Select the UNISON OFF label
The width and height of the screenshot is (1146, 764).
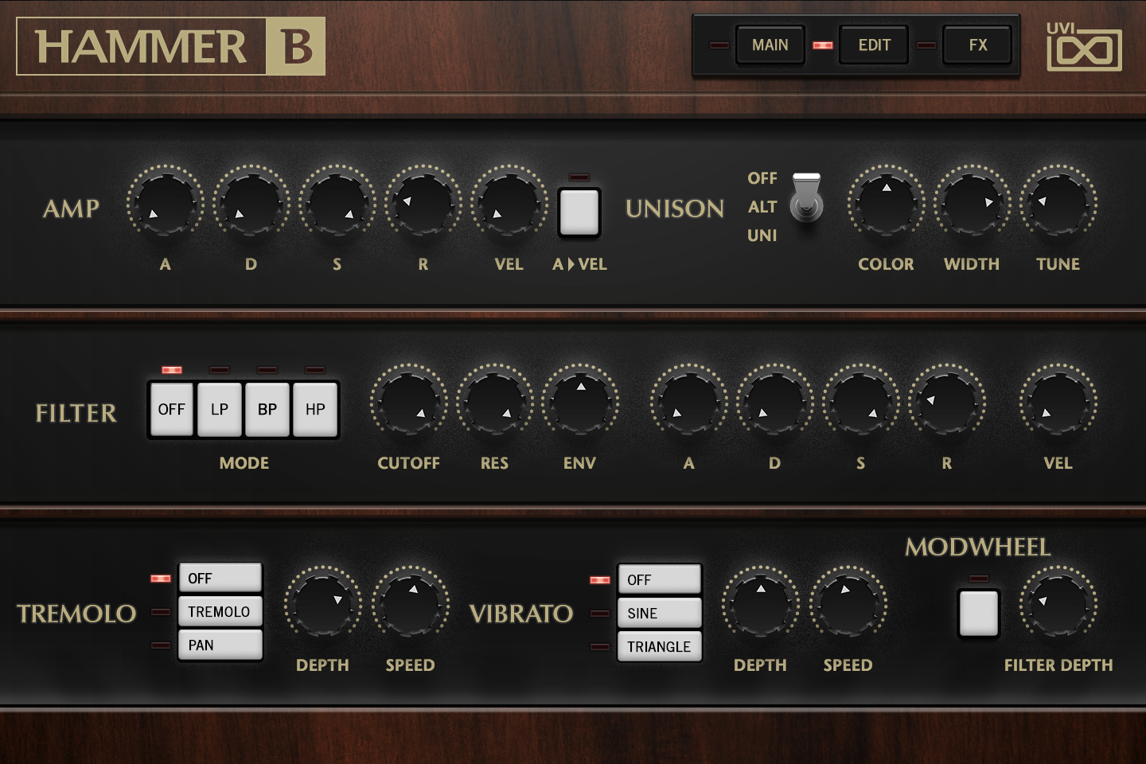[x=762, y=178]
